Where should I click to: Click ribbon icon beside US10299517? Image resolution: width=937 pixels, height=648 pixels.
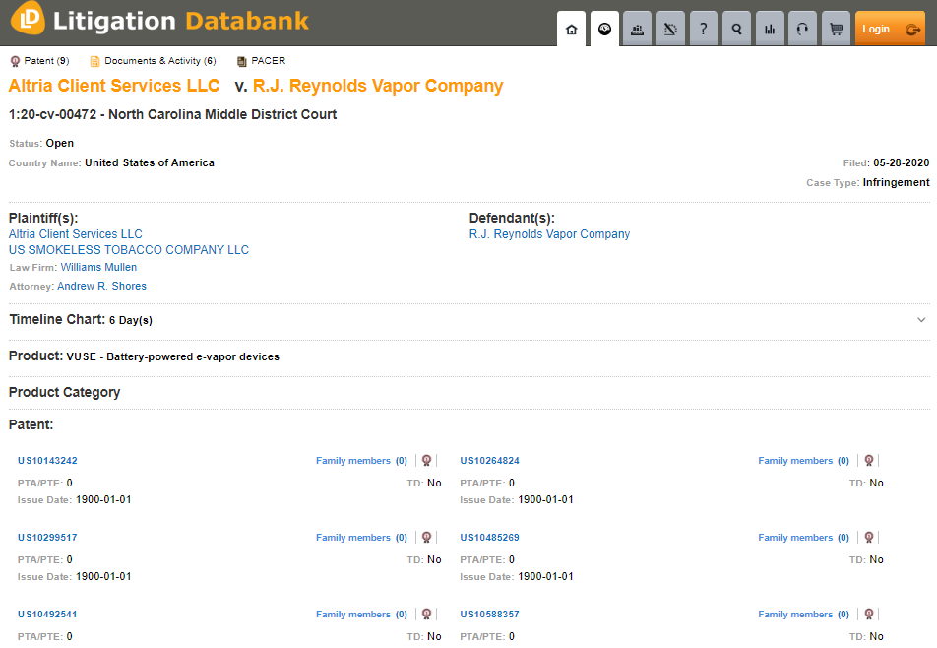point(427,538)
